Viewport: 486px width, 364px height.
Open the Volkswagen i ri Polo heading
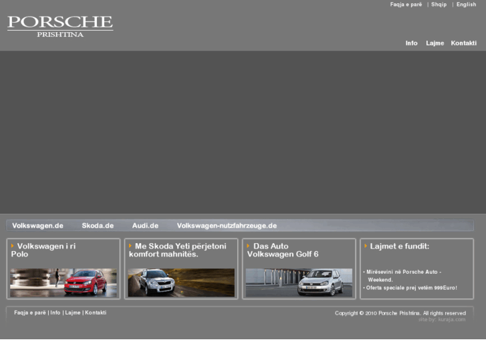point(43,250)
